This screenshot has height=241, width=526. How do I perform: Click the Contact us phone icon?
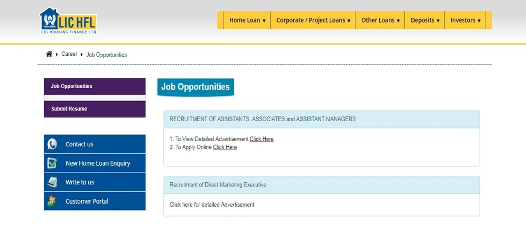click(x=52, y=144)
